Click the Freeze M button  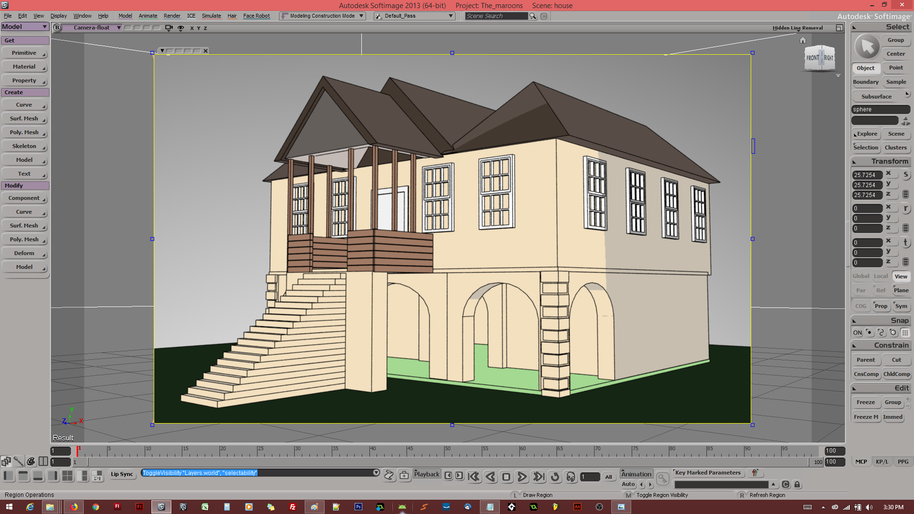[865, 417]
